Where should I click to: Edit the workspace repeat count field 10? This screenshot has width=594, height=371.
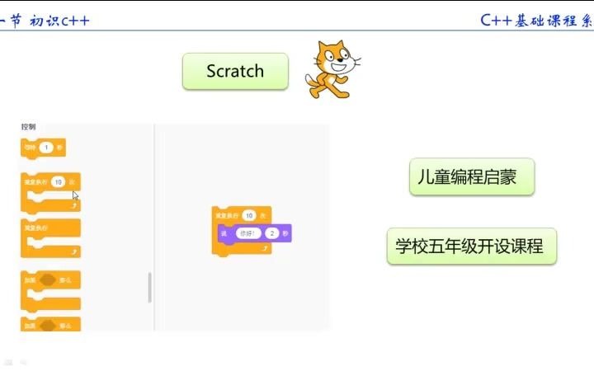(x=249, y=215)
